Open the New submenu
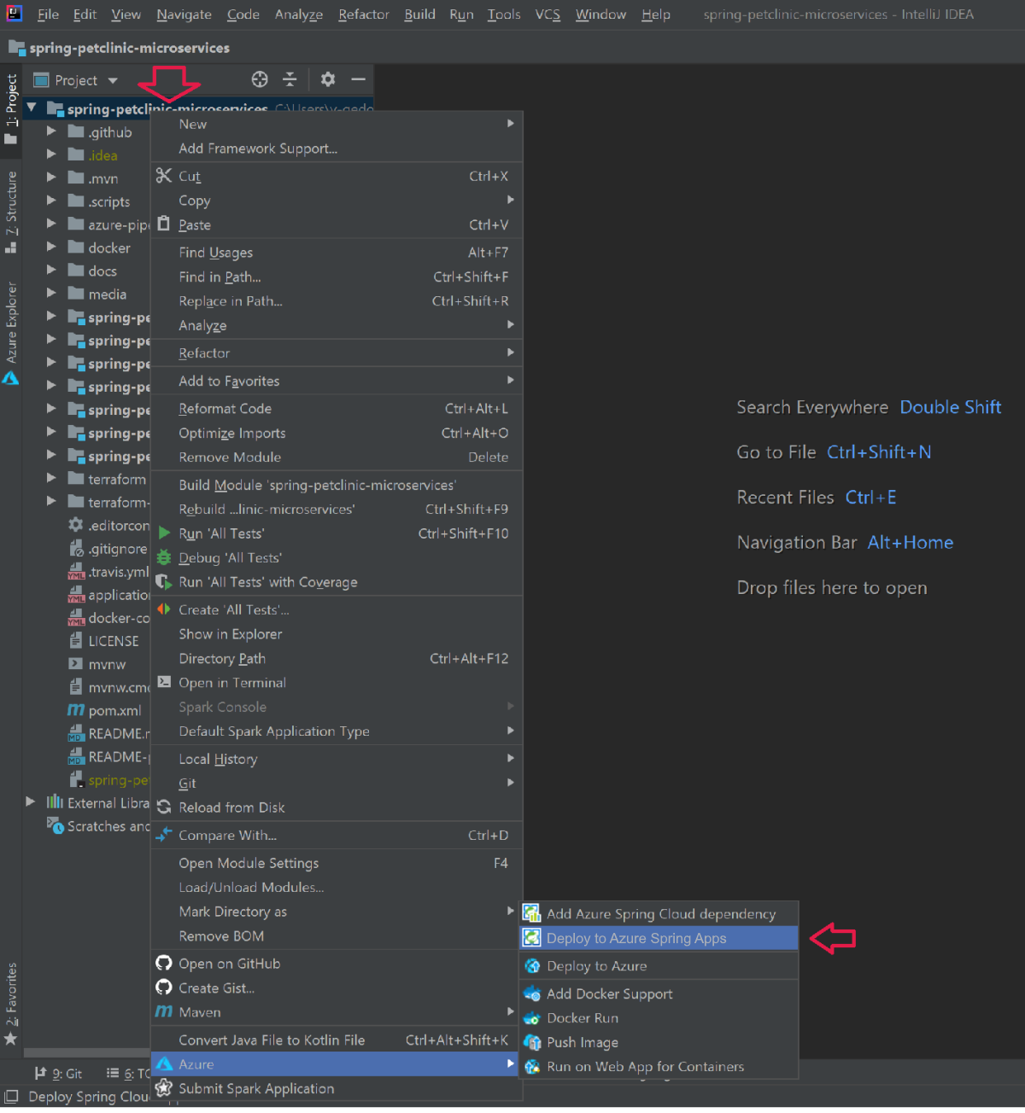 click(337, 124)
